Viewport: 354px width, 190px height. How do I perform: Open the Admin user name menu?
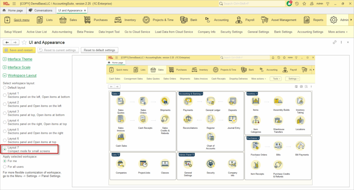(319, 3)
